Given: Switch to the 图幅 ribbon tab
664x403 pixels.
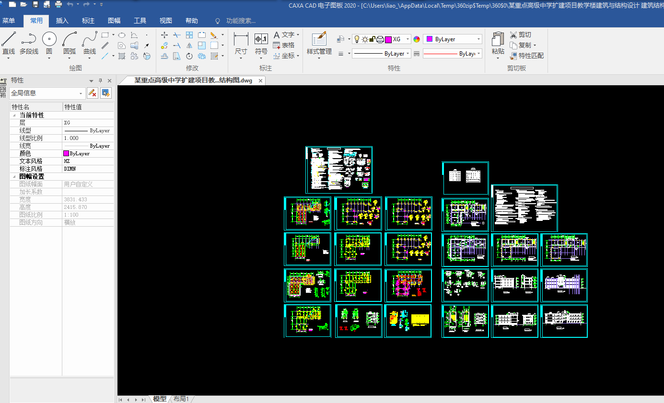Looking at the screenshot, I should coord(114,21).
